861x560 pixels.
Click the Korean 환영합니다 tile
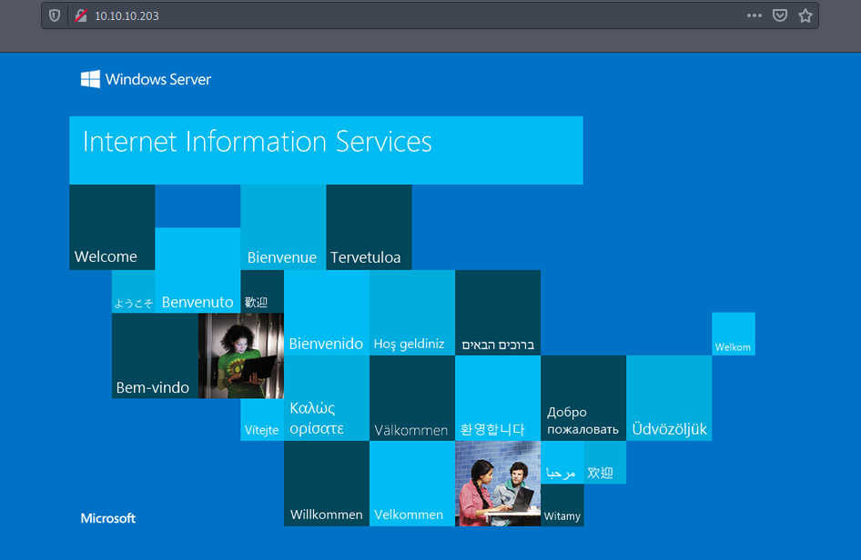(498, 398)
